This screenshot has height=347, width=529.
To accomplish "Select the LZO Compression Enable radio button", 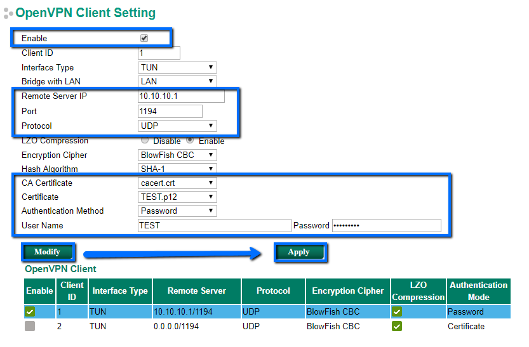I will (x=190, y=140).
